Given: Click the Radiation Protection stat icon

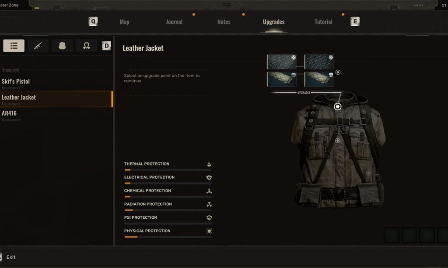Looking at the screenshot, I should [209, 204].
